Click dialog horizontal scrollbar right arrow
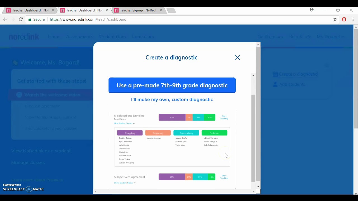 (x=253, y=192)
